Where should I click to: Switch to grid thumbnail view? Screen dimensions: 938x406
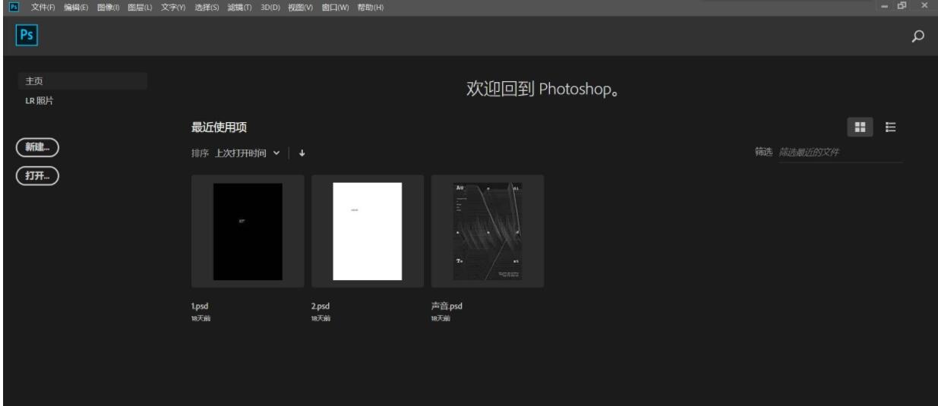tap(861, 127)
